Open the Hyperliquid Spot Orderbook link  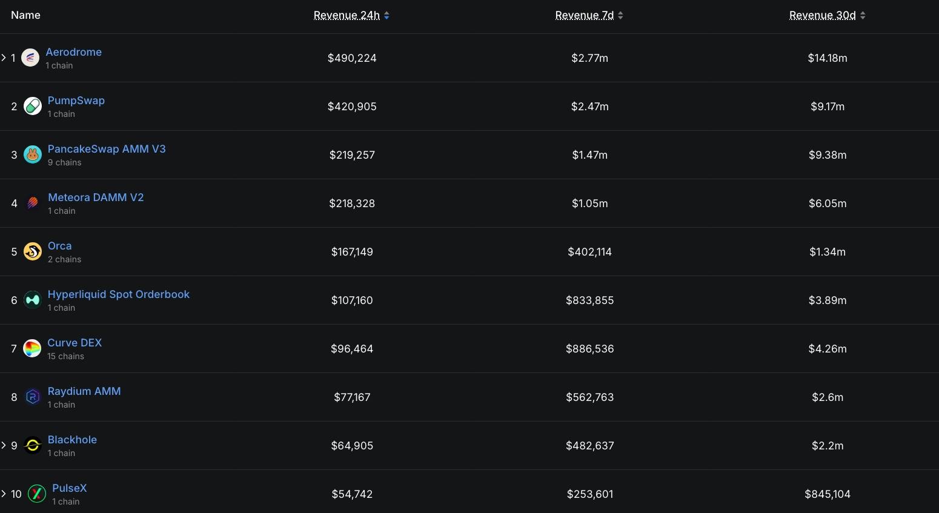[x=119, y=294]
